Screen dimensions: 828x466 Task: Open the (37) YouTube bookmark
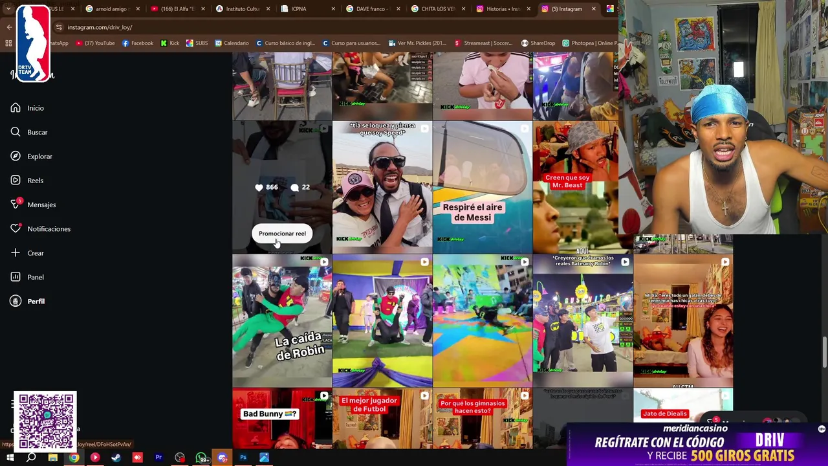pyautogui.click(x=95, y=43)
